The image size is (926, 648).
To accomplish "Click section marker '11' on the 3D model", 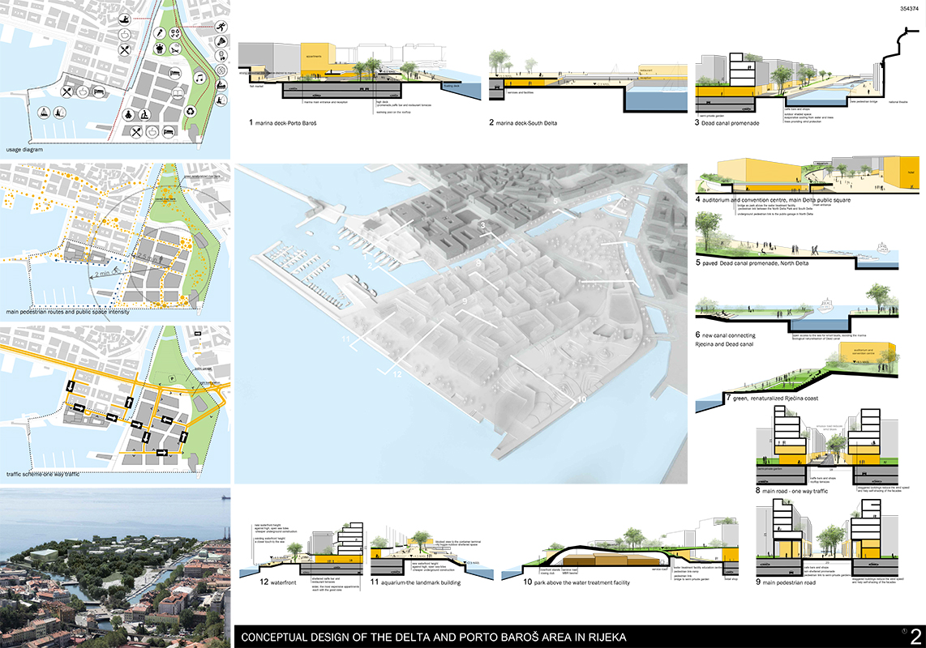I will (x=345, y=339).
